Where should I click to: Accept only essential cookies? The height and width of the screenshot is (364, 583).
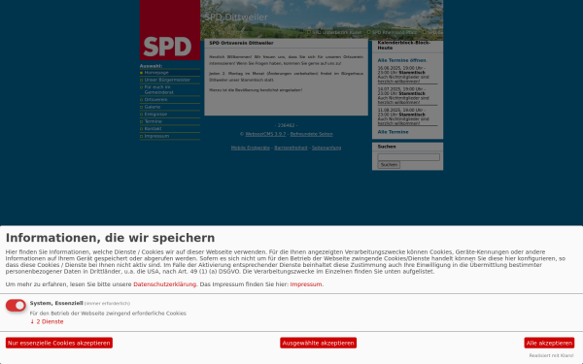coord(59,343)
